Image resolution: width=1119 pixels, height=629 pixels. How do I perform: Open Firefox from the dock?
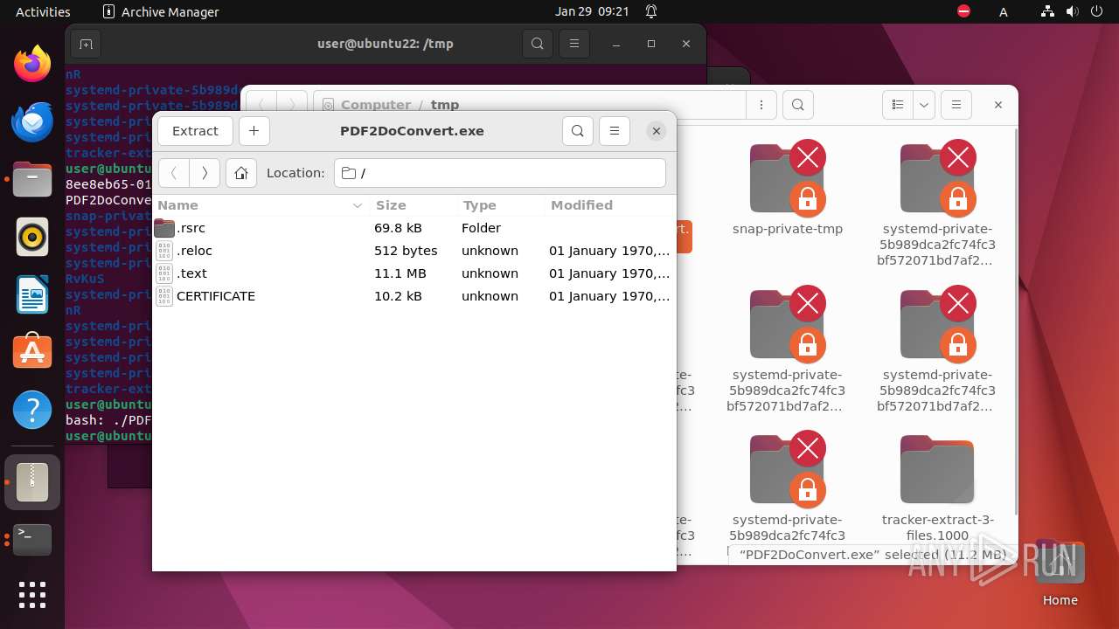32,64
